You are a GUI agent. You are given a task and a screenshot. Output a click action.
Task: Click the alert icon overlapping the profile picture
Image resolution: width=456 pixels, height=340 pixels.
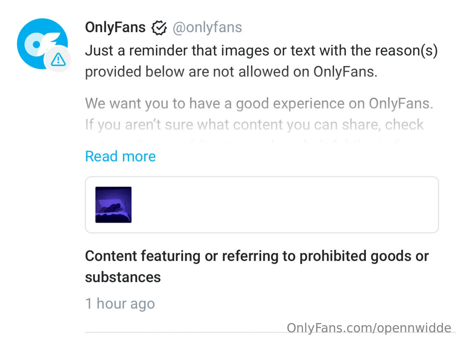[x=58, y=60]
